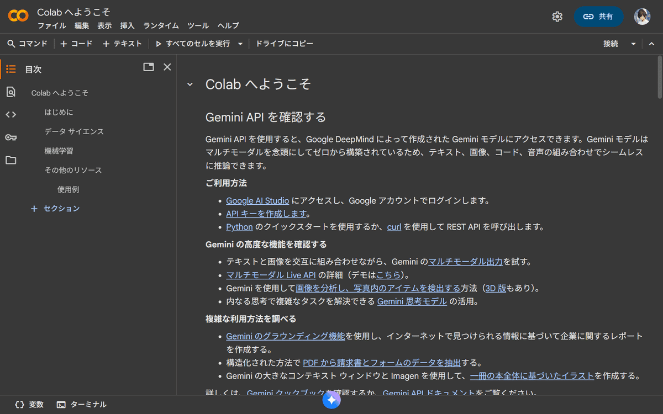The image size is (663, 414).
Task: Open code snippets sidebar icon
Action: [11, 115]
